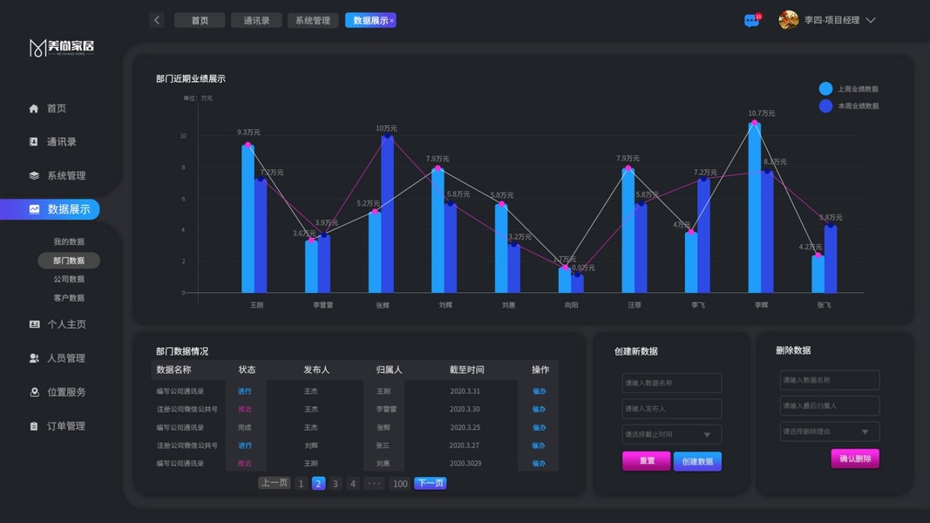930x523 pixels.
Task: Click the 重置 button
Action: click(647, 461)
